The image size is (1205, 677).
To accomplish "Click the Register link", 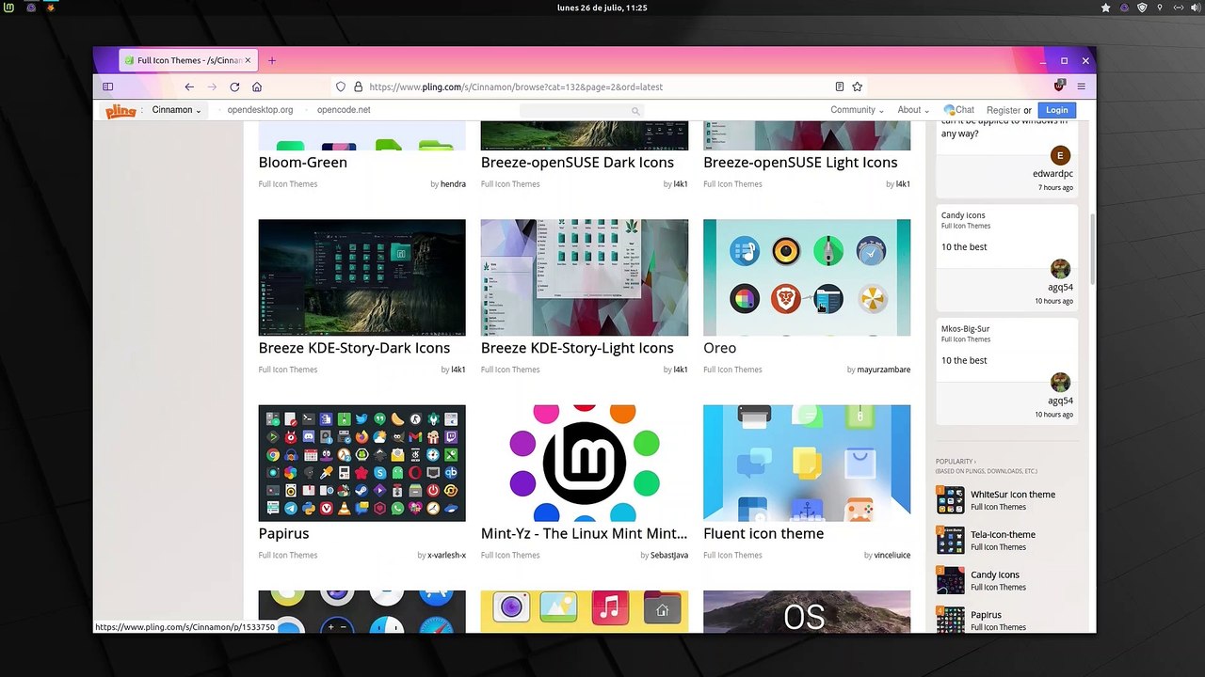I will (x=1004, y=110).
